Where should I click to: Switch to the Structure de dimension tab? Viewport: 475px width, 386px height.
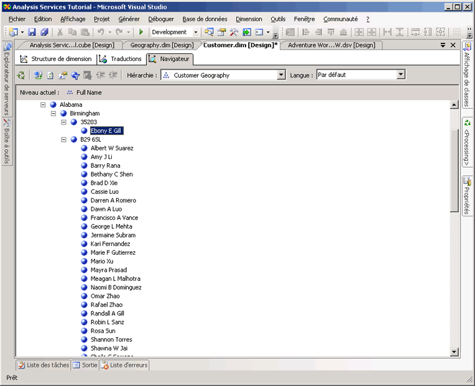[56, 59]
